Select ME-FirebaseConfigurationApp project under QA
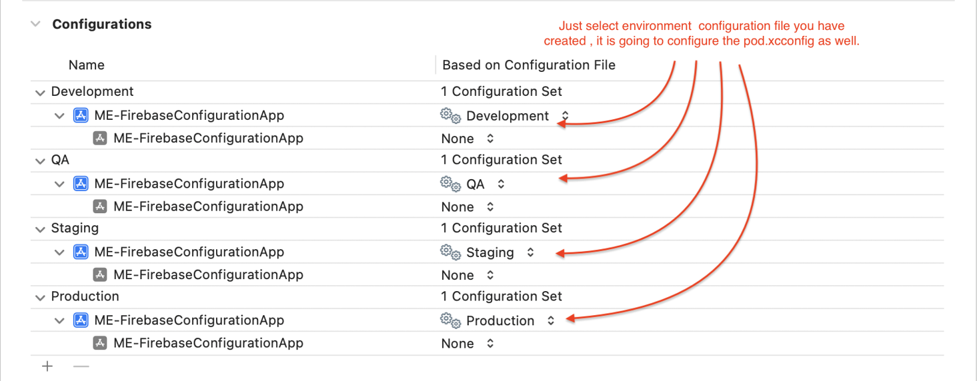The width and height of the screenshot is (977, 381). [189, 184]
